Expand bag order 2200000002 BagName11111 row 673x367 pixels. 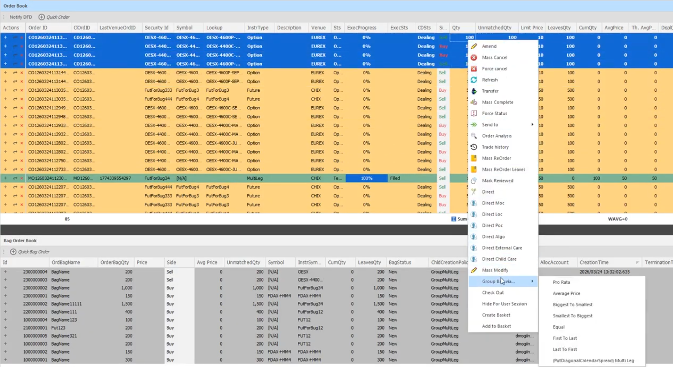click(x=5, y=304)
